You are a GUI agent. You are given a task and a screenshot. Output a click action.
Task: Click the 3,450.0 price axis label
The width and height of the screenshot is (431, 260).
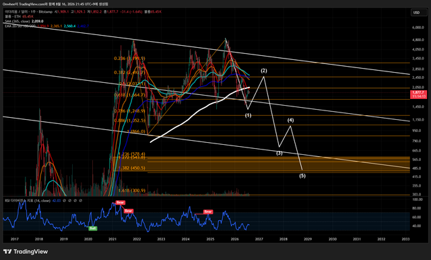(418, 59)
